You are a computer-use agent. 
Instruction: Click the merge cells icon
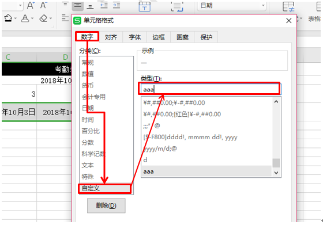pos(145,6)
